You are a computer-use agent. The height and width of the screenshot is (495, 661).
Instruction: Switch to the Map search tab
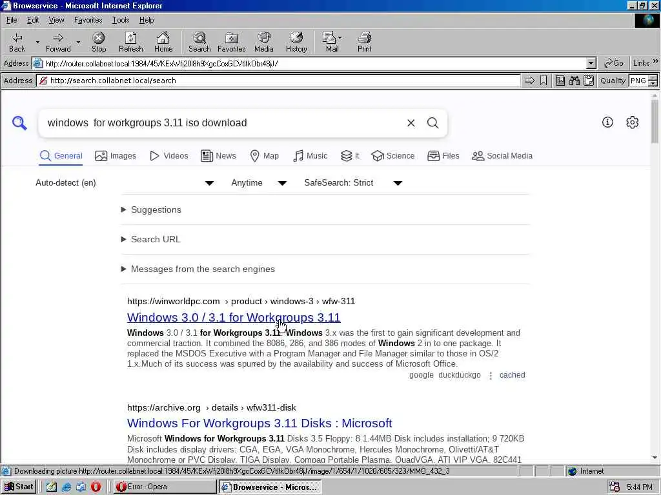tap(264, 156)
